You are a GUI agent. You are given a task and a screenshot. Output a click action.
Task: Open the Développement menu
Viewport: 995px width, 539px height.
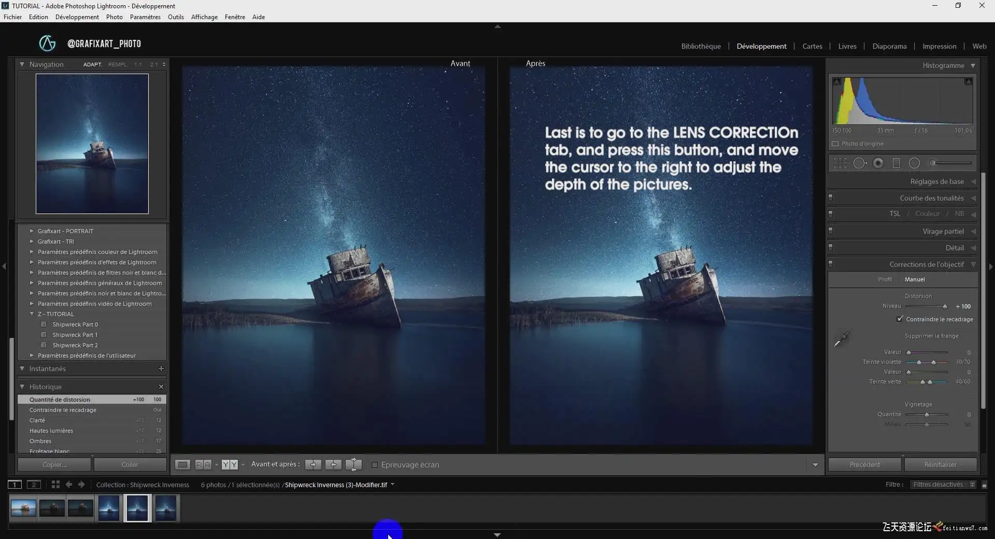tap(77, 17)
